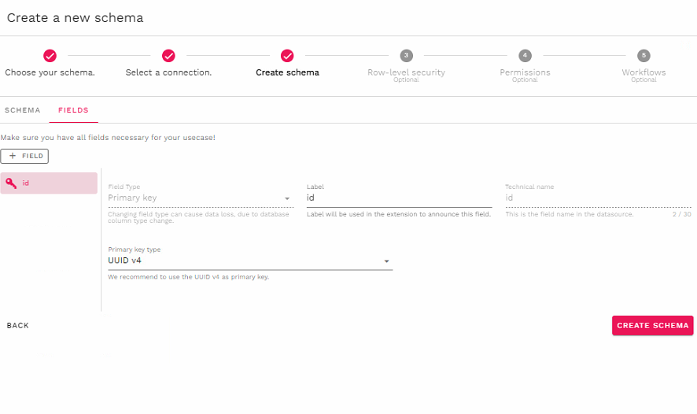
Task: Select the FIELDS tab
Action: (x=73, y=110)
